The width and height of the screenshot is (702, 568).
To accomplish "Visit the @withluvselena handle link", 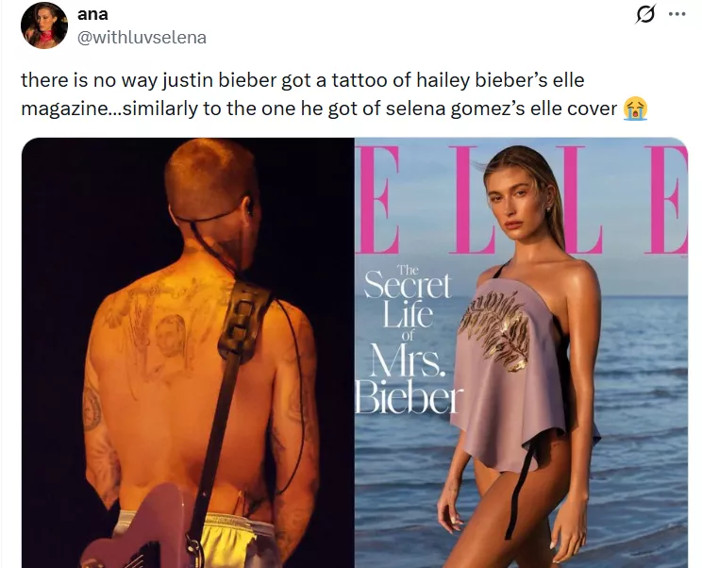I will coord(142,38).
